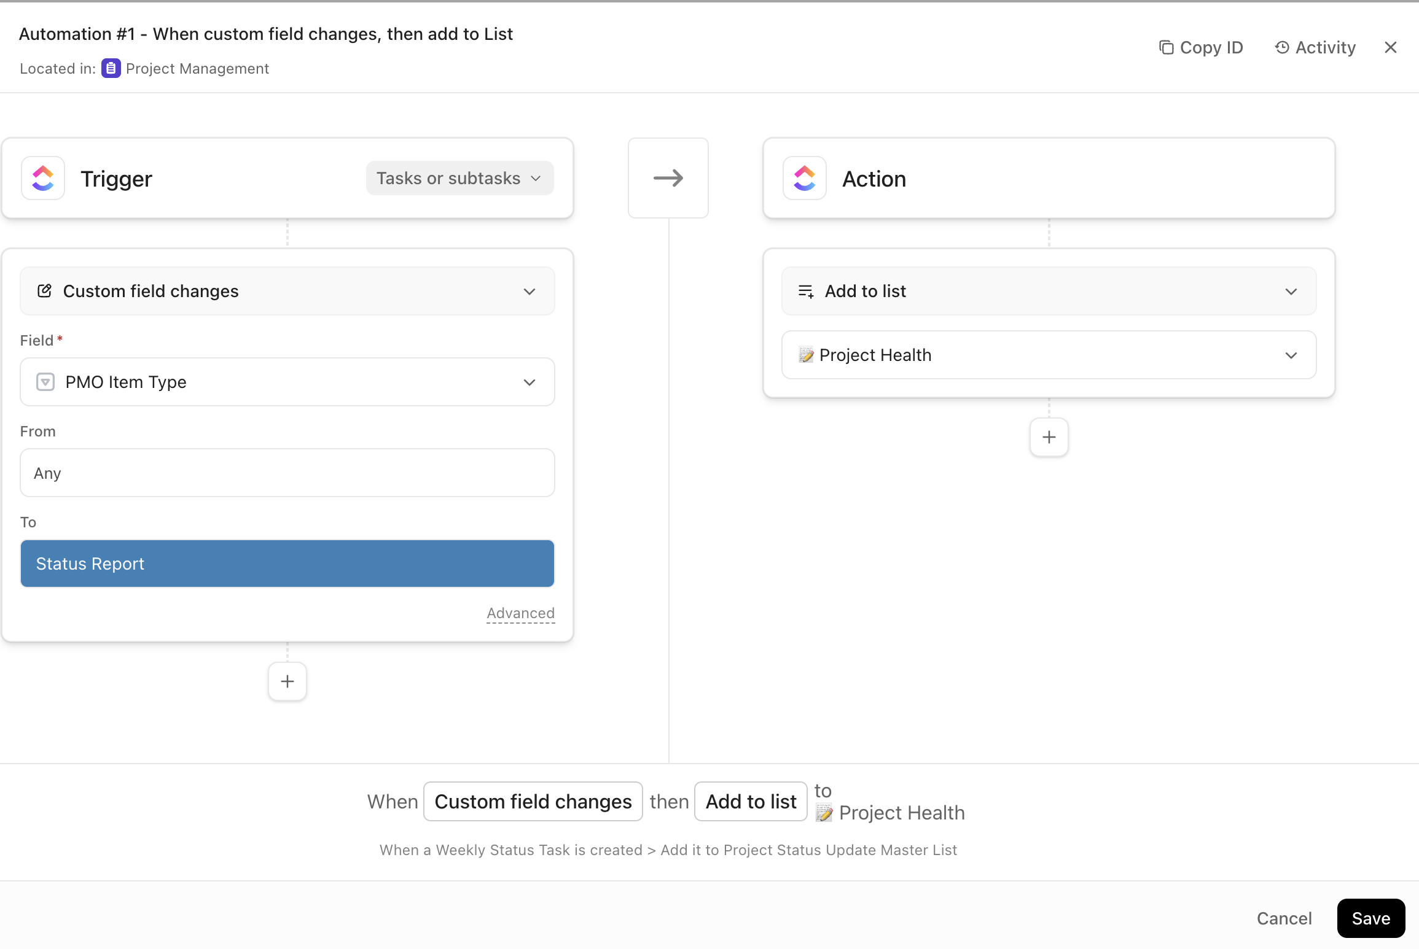Expand the Custom field changes trigger dropdown
Image resolution: width=1419 pixels, height=949 pixels.
tap(530, 291)
